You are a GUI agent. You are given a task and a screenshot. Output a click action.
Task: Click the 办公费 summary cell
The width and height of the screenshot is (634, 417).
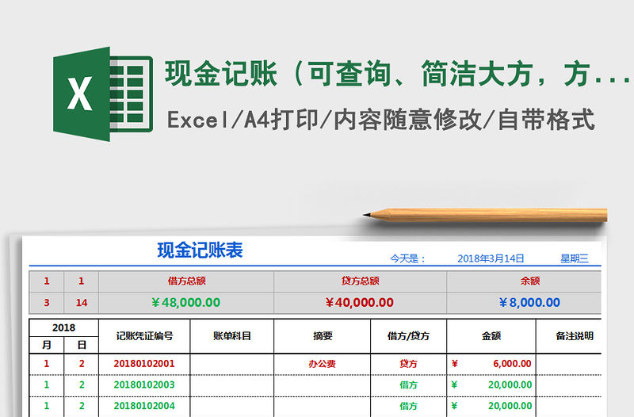point(323,364)
